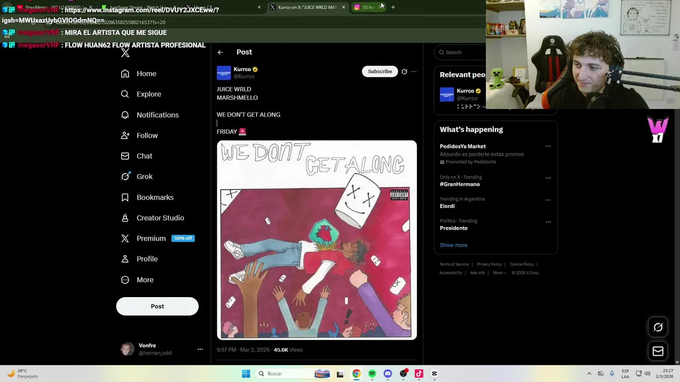
Task: Open Accessibility footer link
Action: coord(450,273)
